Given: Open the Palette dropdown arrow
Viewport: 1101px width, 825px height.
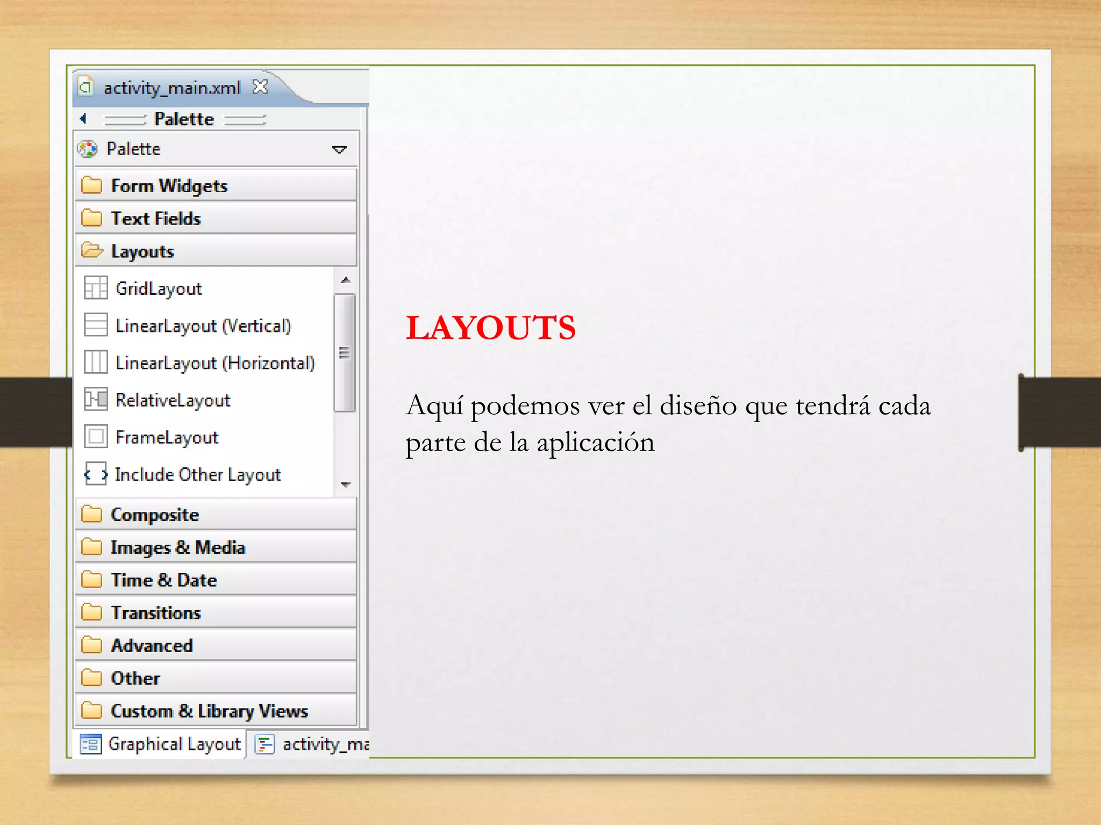Looking at the screenshot, I should point(339,149).
